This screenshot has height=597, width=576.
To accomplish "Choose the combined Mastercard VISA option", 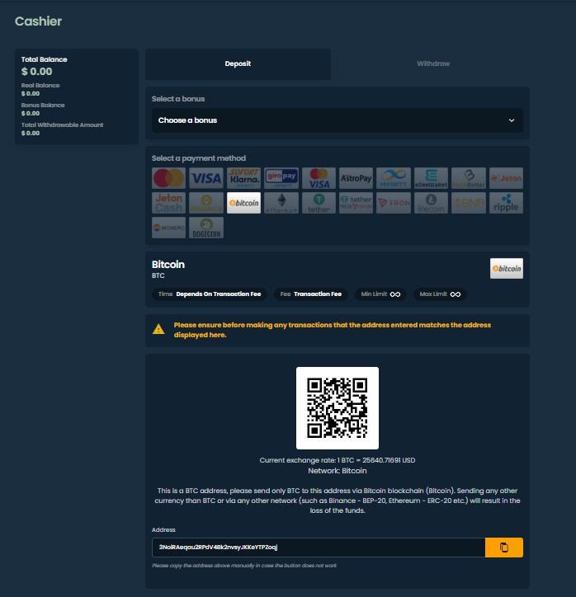I will [x=319, y=178].
